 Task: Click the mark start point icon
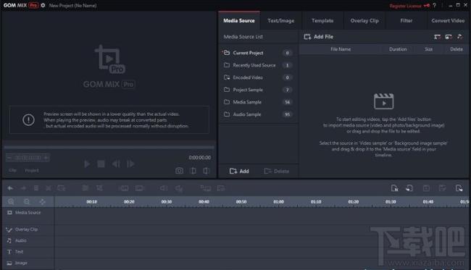193,171
